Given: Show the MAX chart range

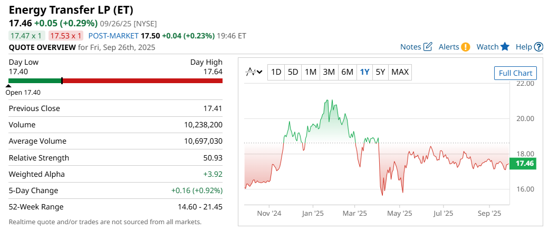Looking at the screenshot, I should [400, 72].
